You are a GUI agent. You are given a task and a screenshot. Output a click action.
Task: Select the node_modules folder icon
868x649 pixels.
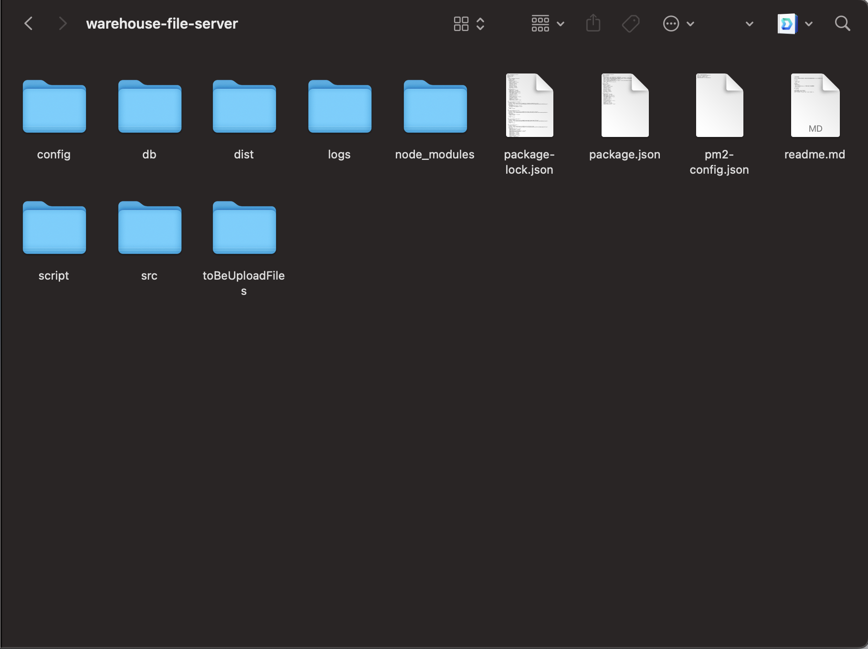pos(435,106)
